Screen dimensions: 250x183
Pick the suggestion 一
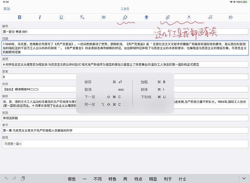tap(85, 179)
